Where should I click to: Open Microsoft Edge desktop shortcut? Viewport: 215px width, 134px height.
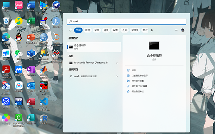pos(6,40)
